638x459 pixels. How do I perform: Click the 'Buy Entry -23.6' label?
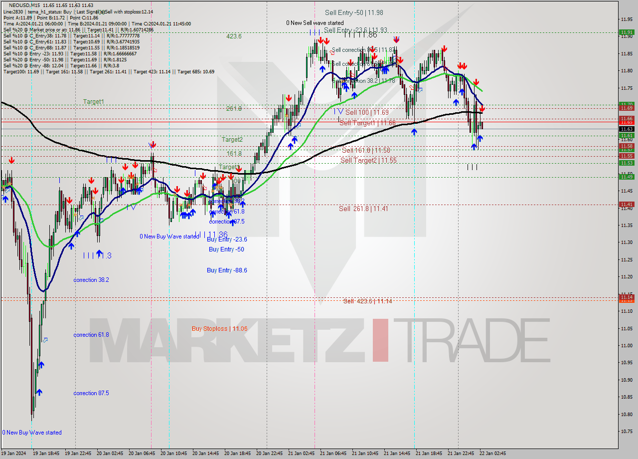228,239
